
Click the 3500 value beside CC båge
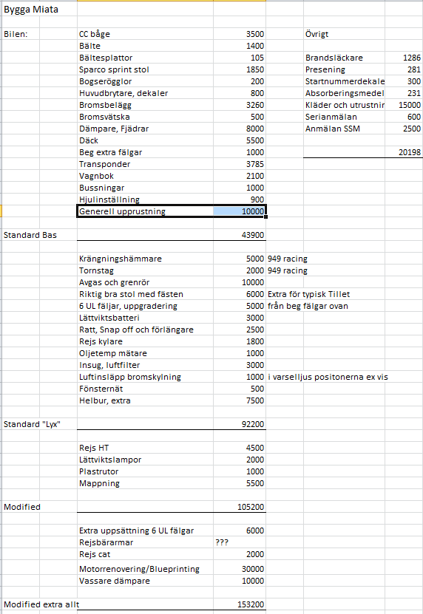240,34
